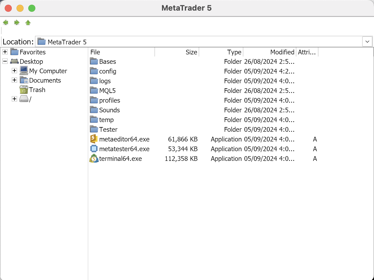Expand the My Computer node
This screenshot has width=374, height=280.
[x=14, y=71]
